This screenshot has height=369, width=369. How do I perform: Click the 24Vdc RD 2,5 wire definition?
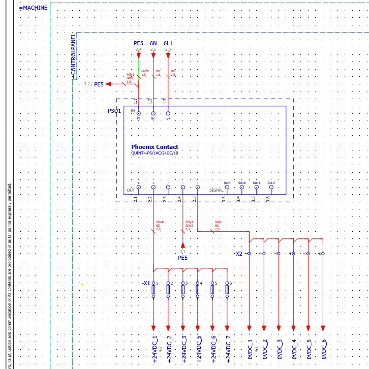tap(160, 226)
